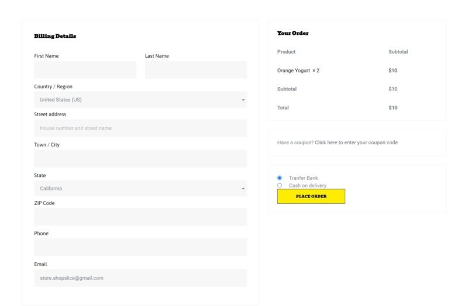Click the State dropdown arrow
The image size is (468, 306).
(243, 189)
